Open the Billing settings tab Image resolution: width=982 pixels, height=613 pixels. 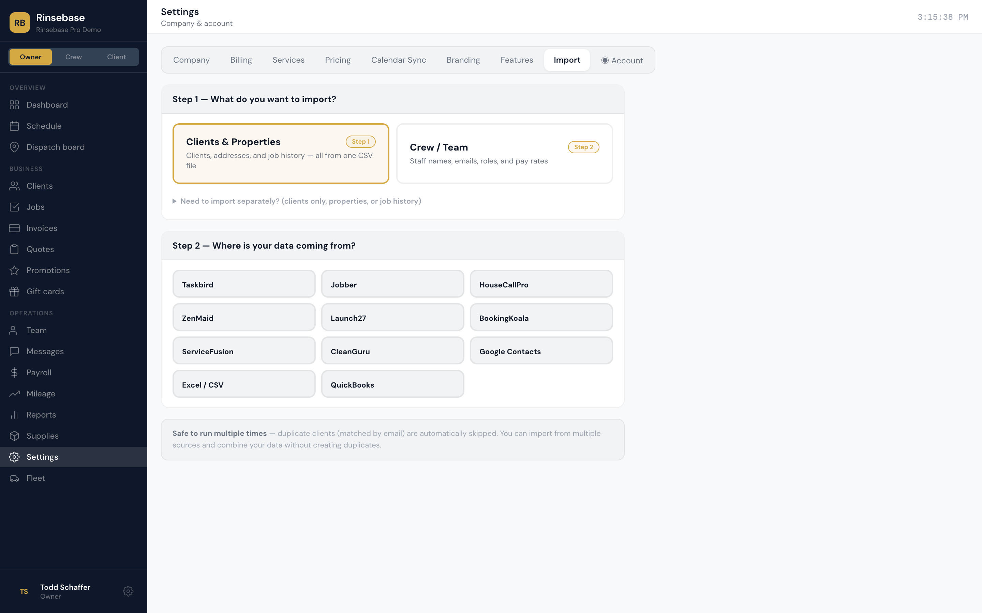(241, 60)
